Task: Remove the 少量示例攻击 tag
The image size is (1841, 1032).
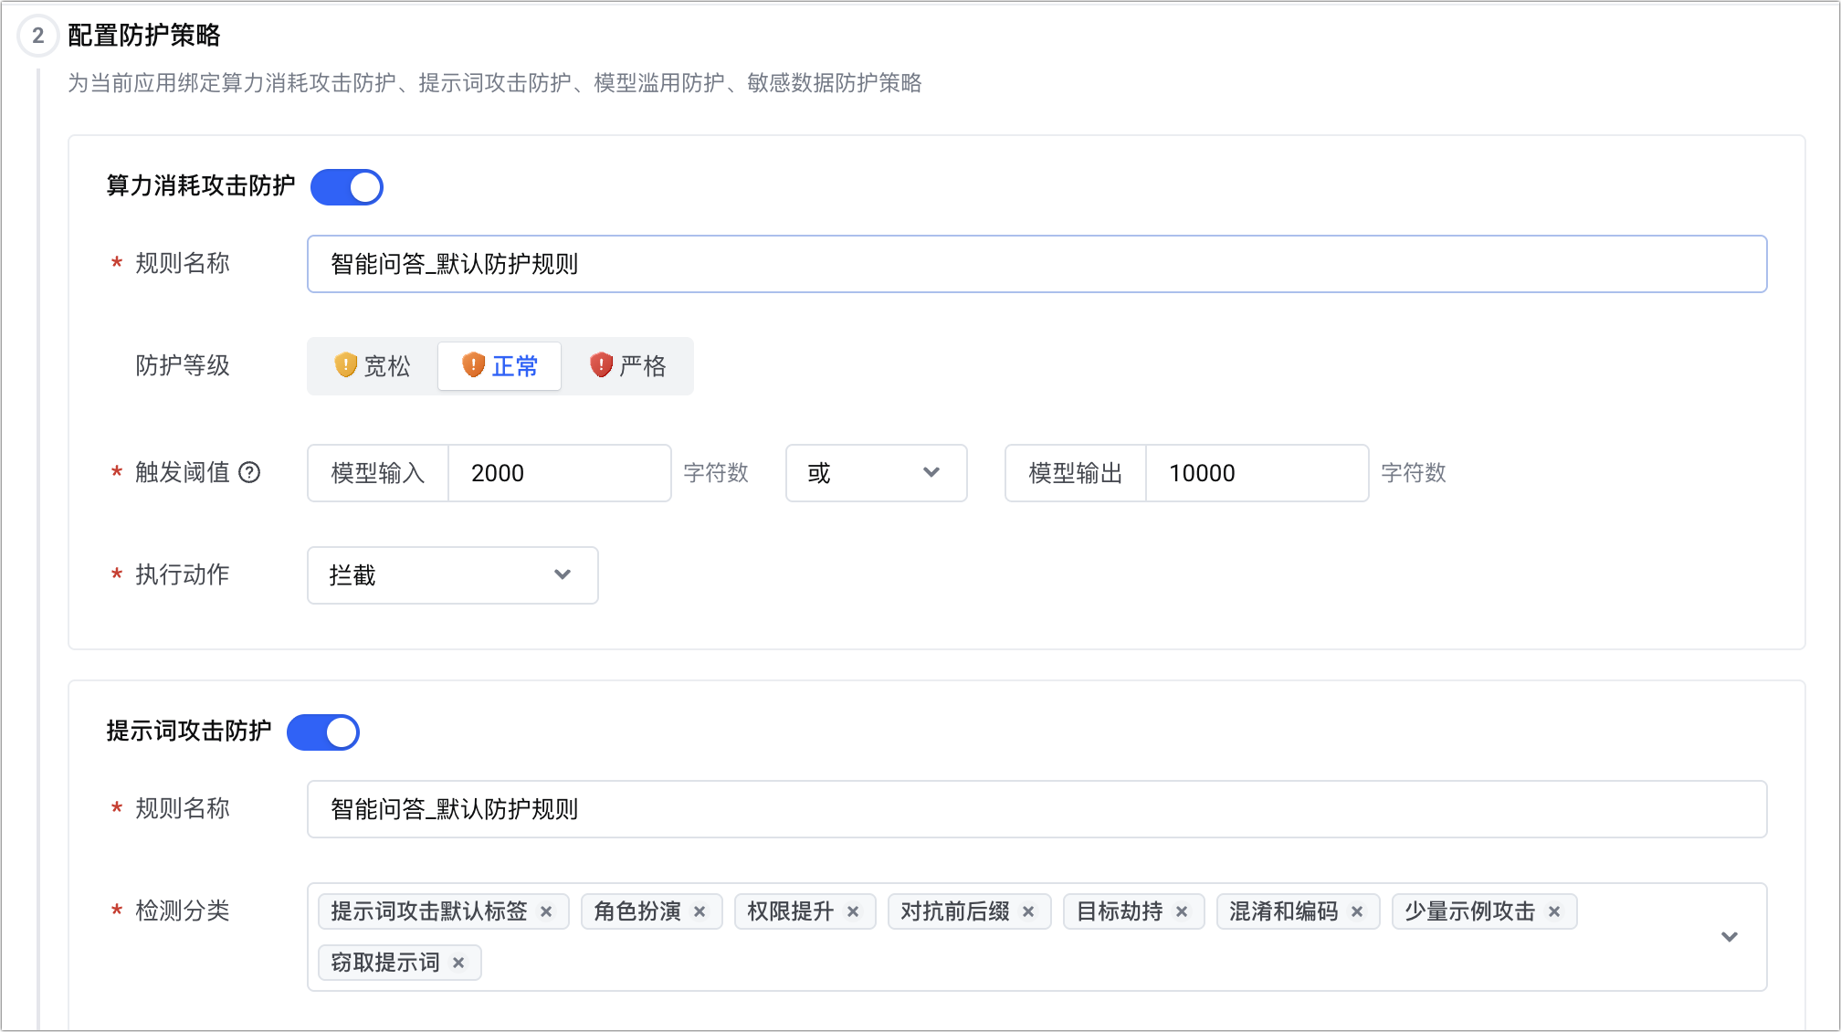Action: tap(1554, 911)
